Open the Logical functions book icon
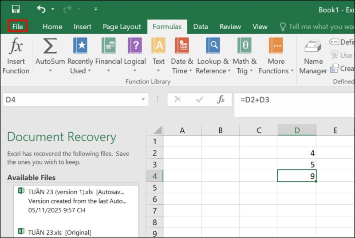Image resolution: width=355 pixels, height=238 pixels. (135, 46)
